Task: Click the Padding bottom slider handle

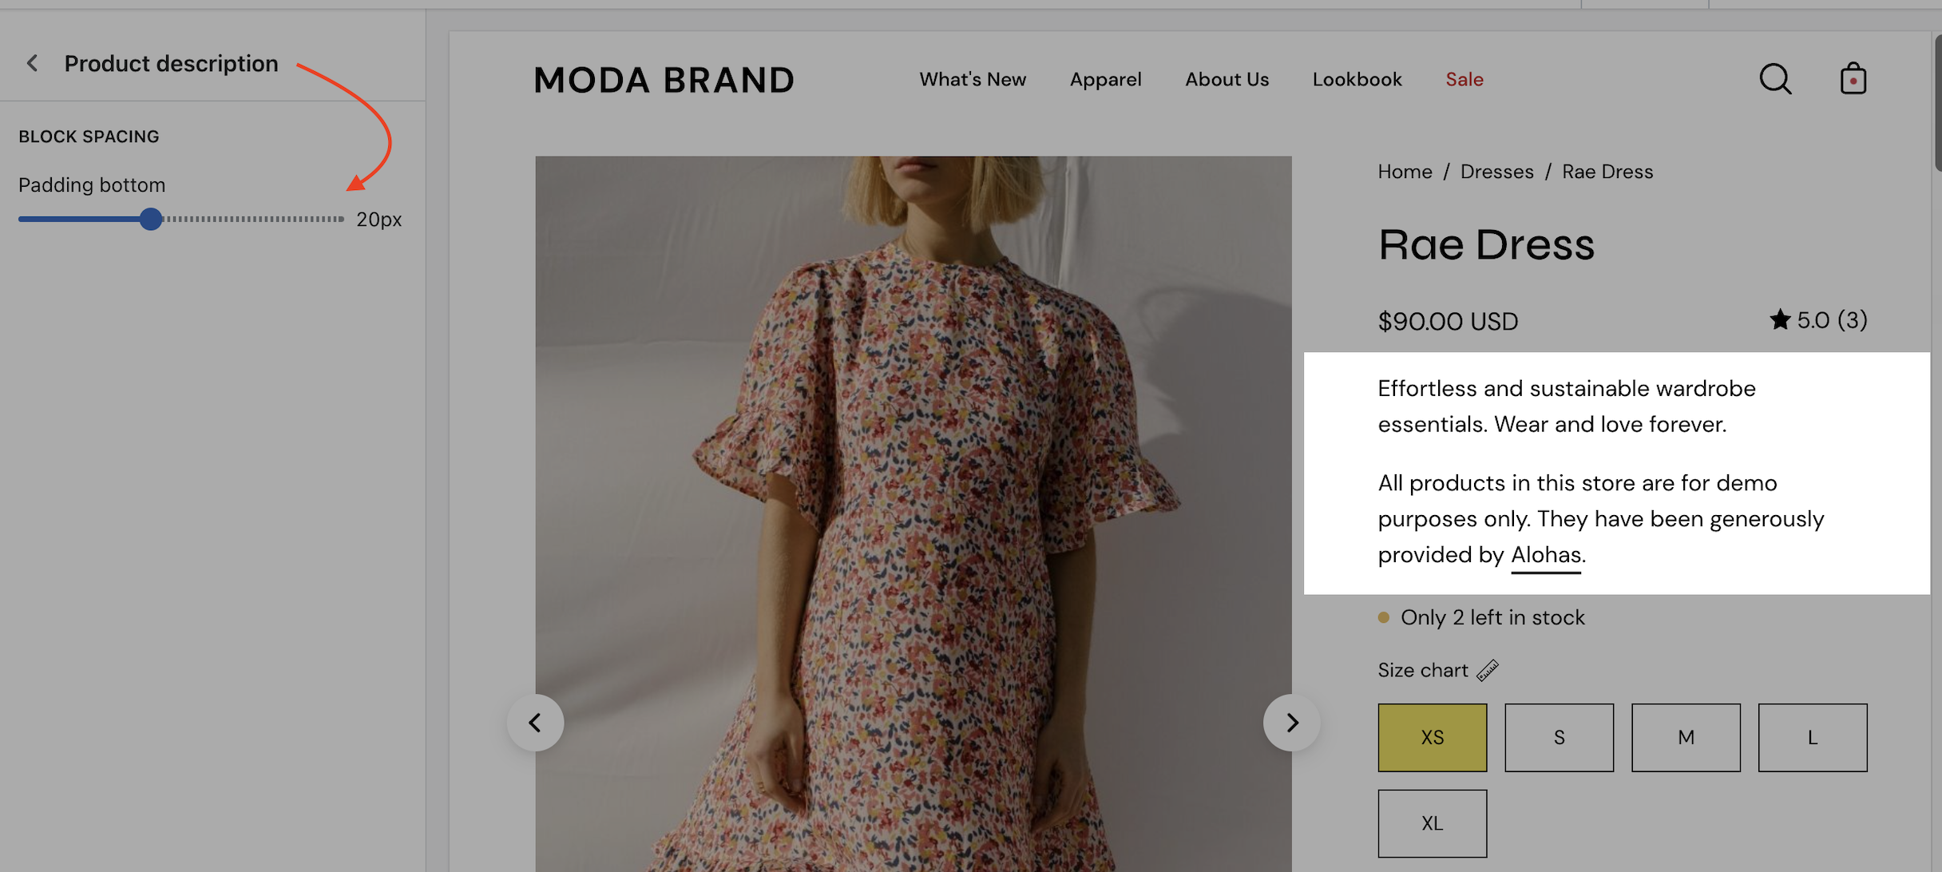Action: pos(150,219)
